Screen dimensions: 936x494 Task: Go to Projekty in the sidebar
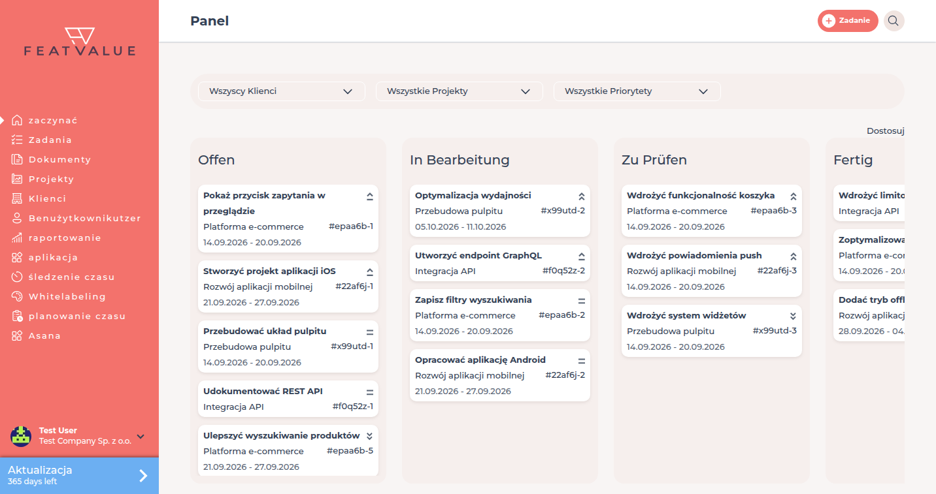[51, 179]
